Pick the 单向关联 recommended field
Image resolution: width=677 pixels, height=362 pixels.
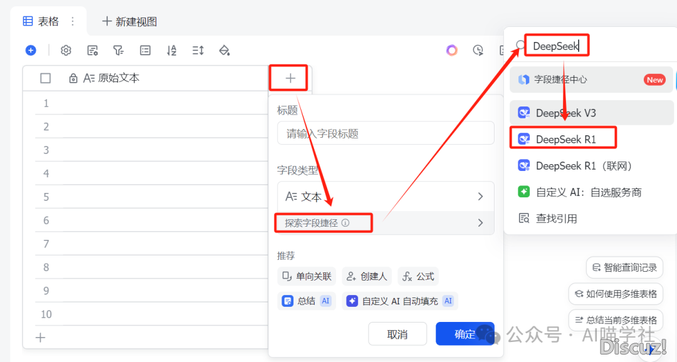pyautogui.click(x=307, y=277)
